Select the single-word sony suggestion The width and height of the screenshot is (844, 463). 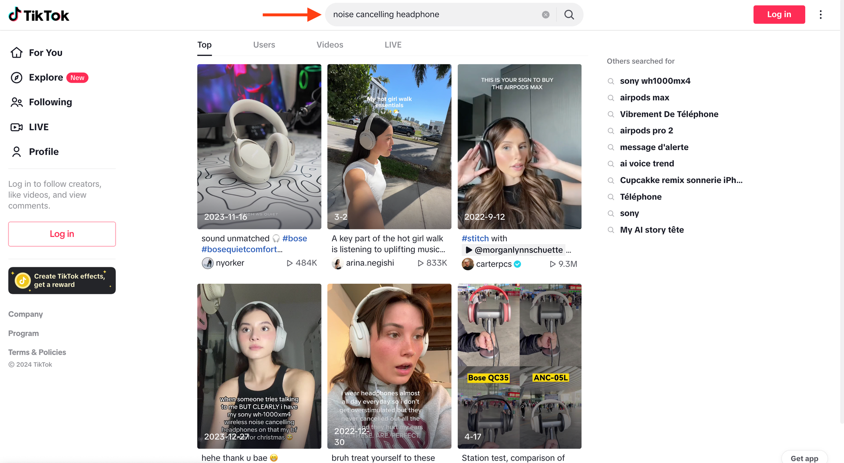coord(629,213)
